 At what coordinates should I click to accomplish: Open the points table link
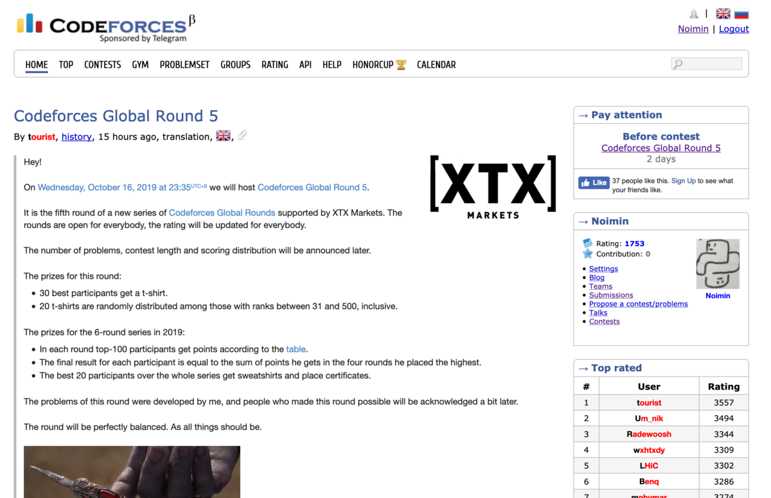point(296,349)
